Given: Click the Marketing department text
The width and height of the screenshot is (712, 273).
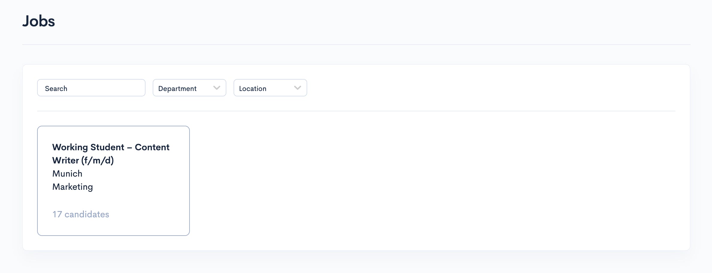Looking at the screenshot, I should 73,187.
